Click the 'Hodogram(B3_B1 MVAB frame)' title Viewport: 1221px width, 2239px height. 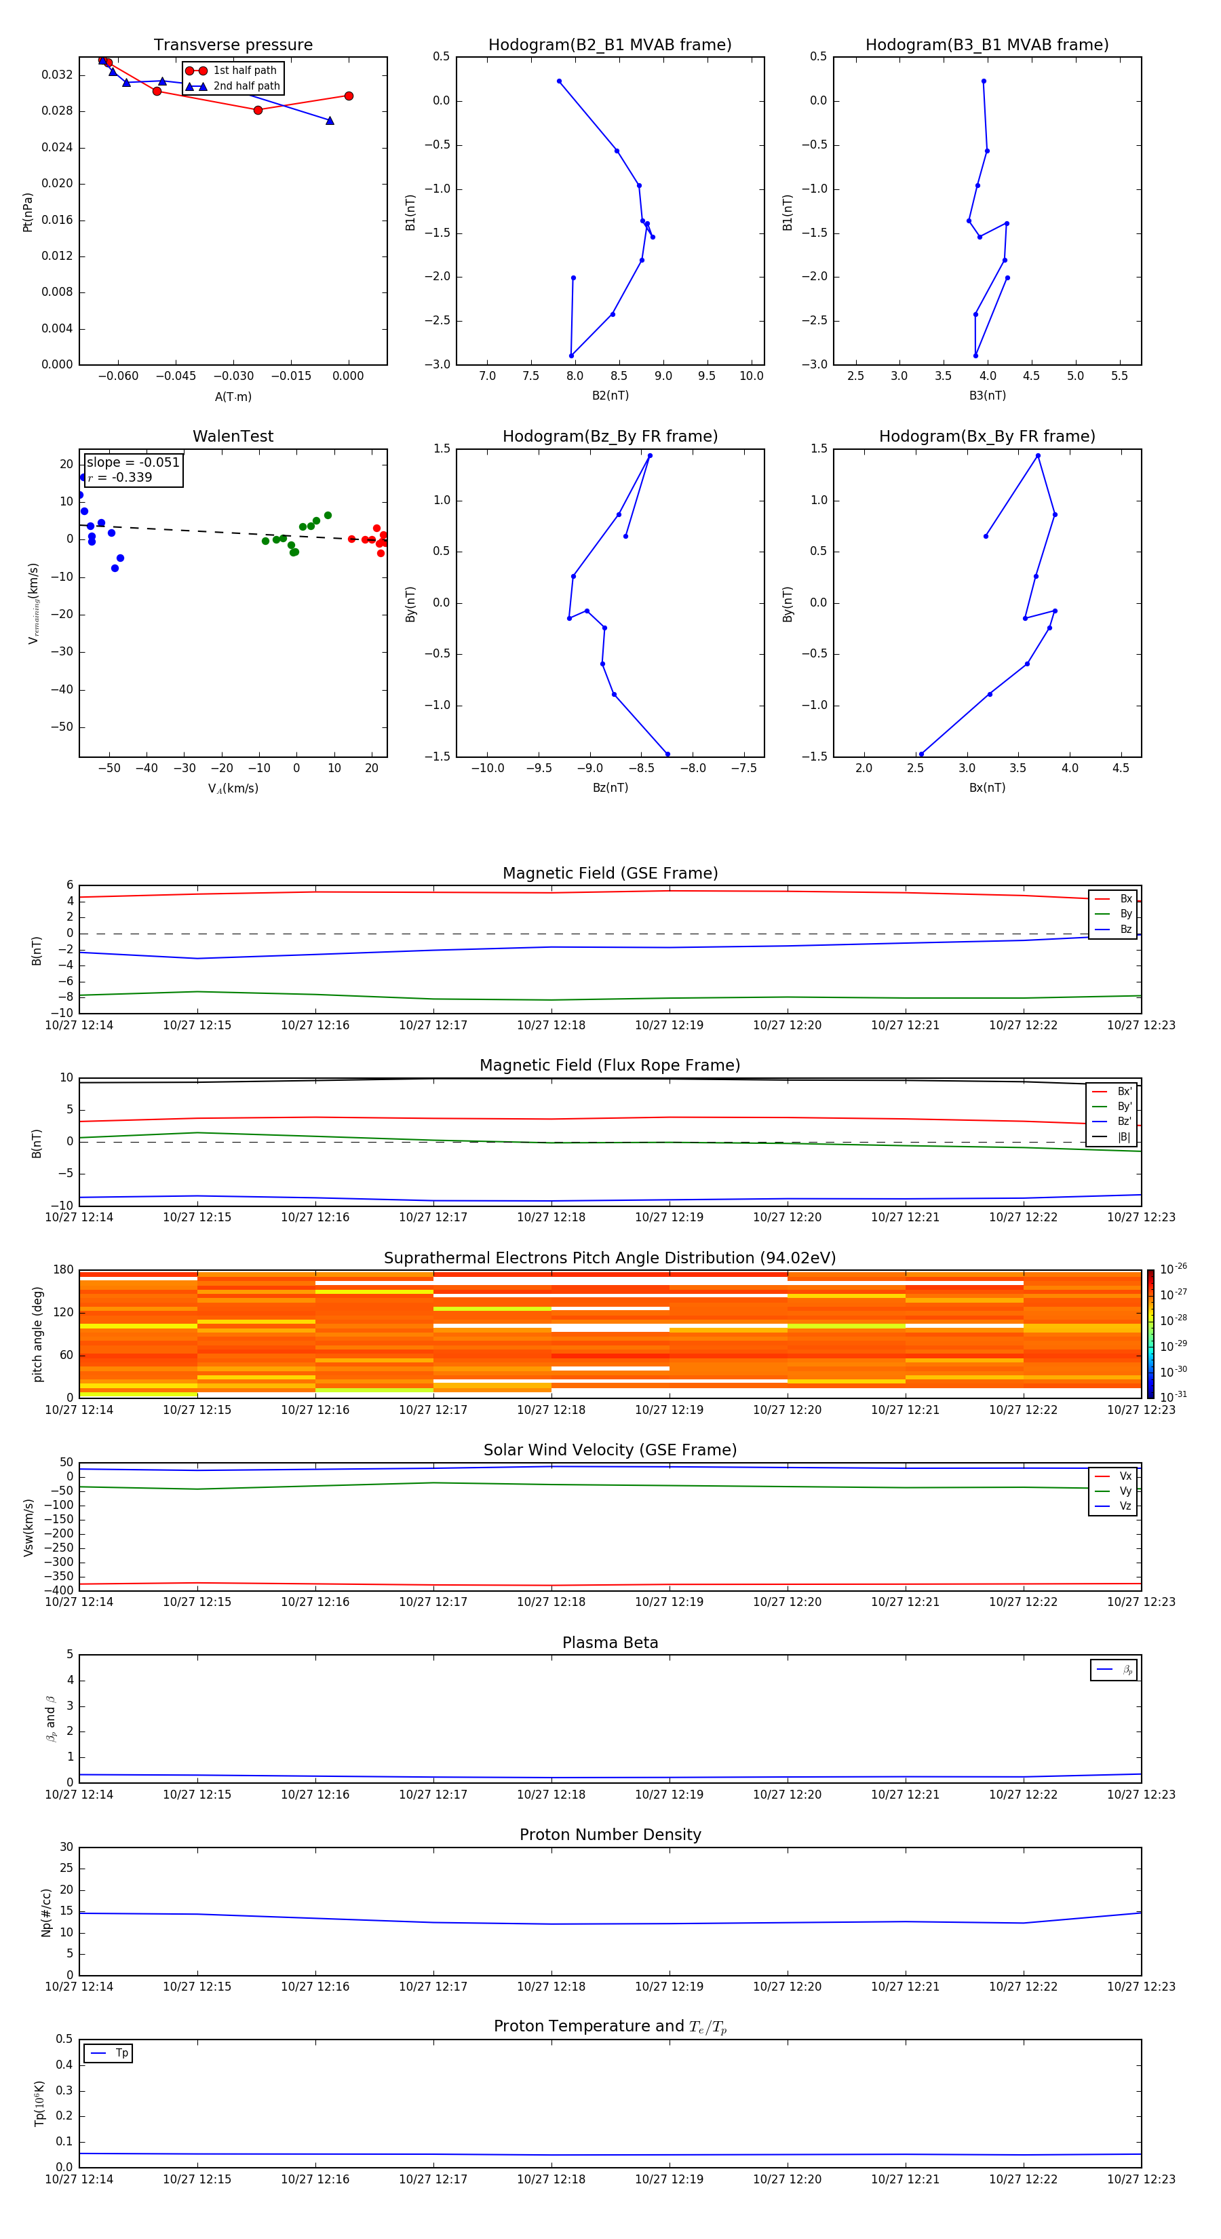(987, 45)
